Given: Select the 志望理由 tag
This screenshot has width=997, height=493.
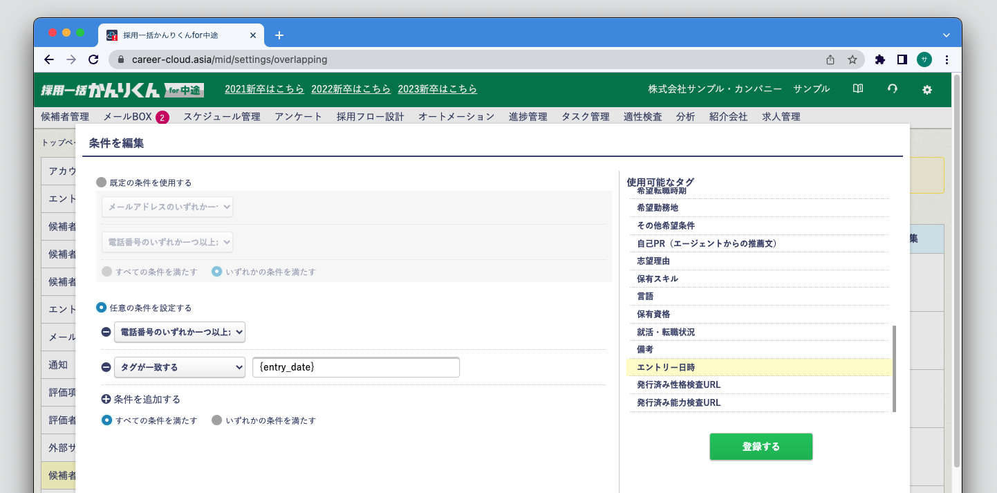Looking at the screenshot, I should 759,261.
